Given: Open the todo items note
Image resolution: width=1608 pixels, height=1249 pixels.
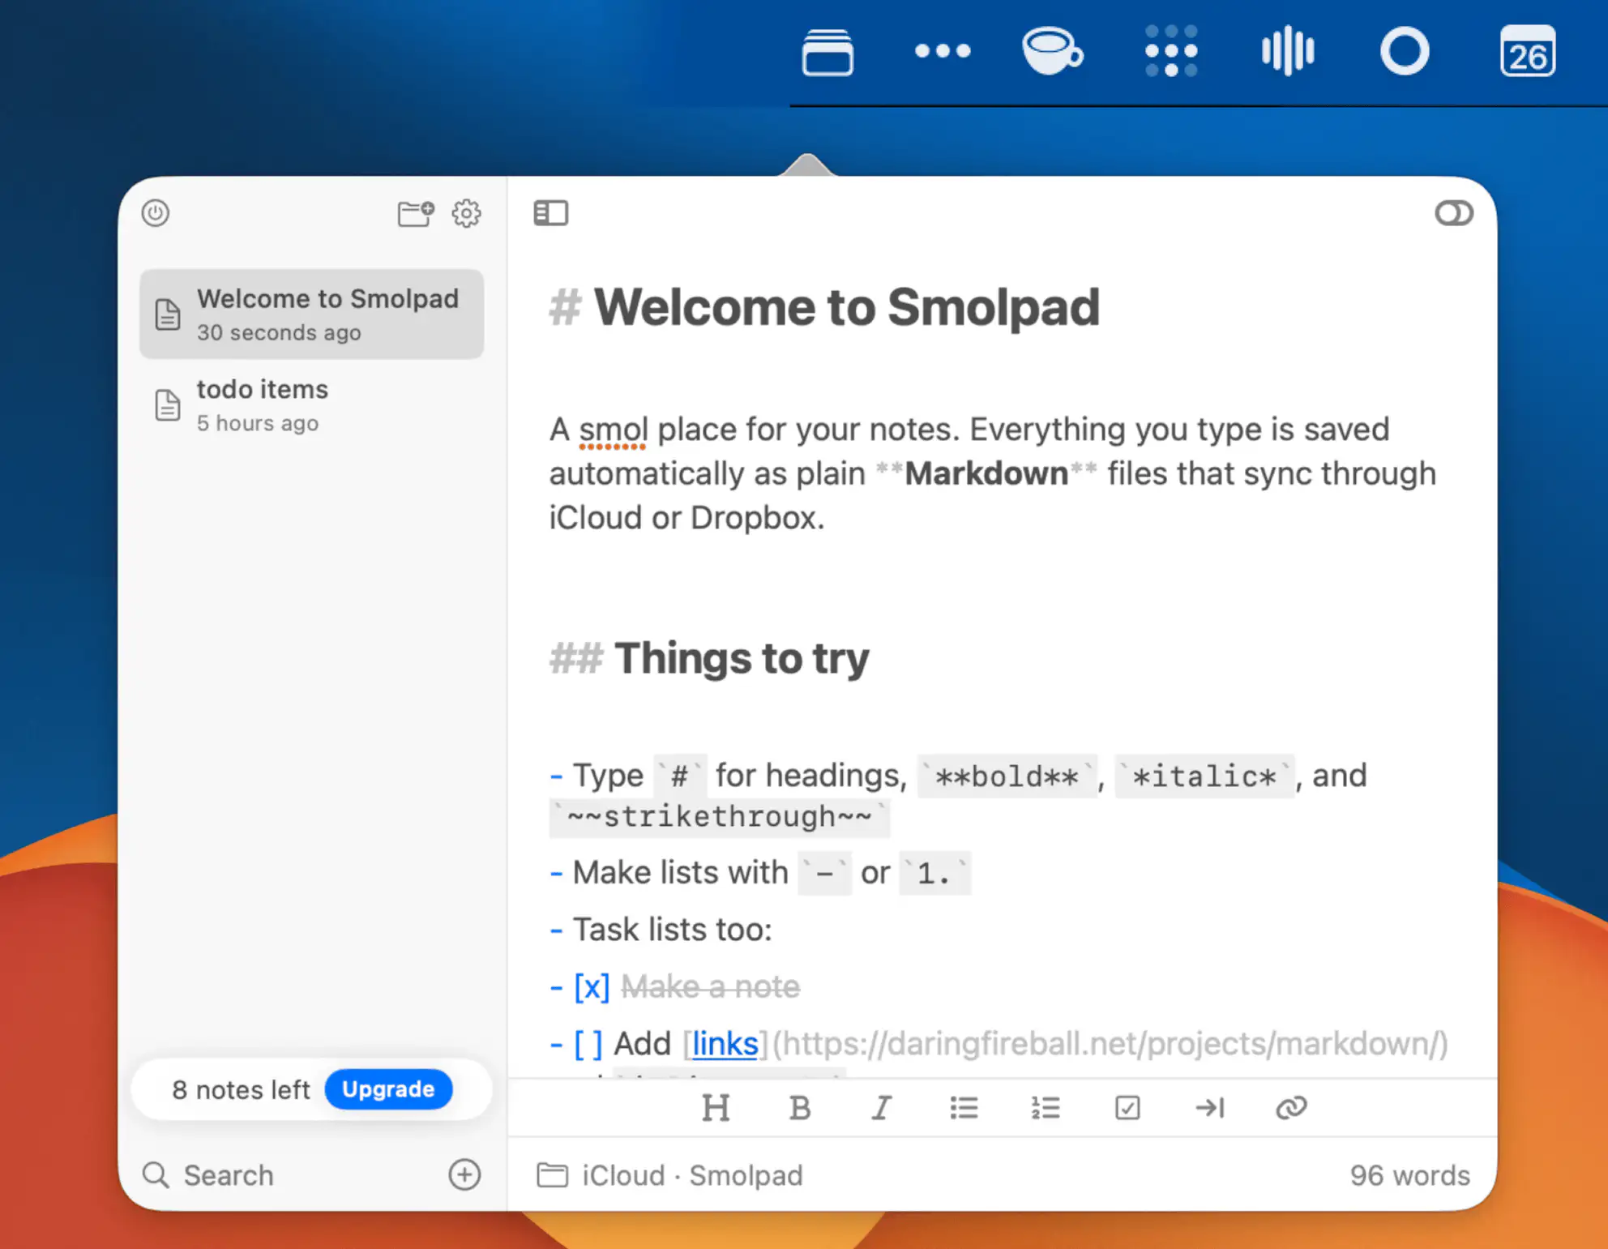Looking at the screenshot, I should [311, 405].
